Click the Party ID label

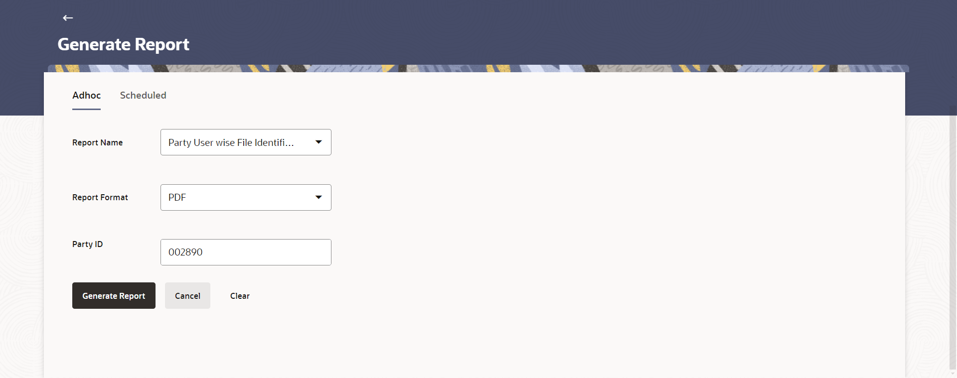(87, 244)
